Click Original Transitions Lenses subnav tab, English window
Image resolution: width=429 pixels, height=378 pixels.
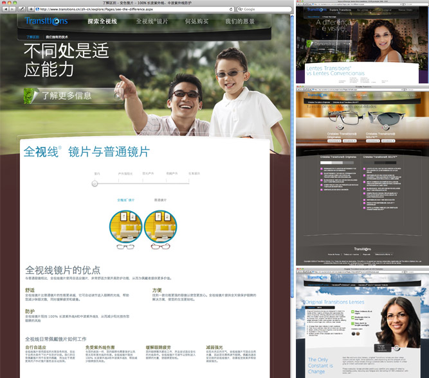tap(318, 285)
